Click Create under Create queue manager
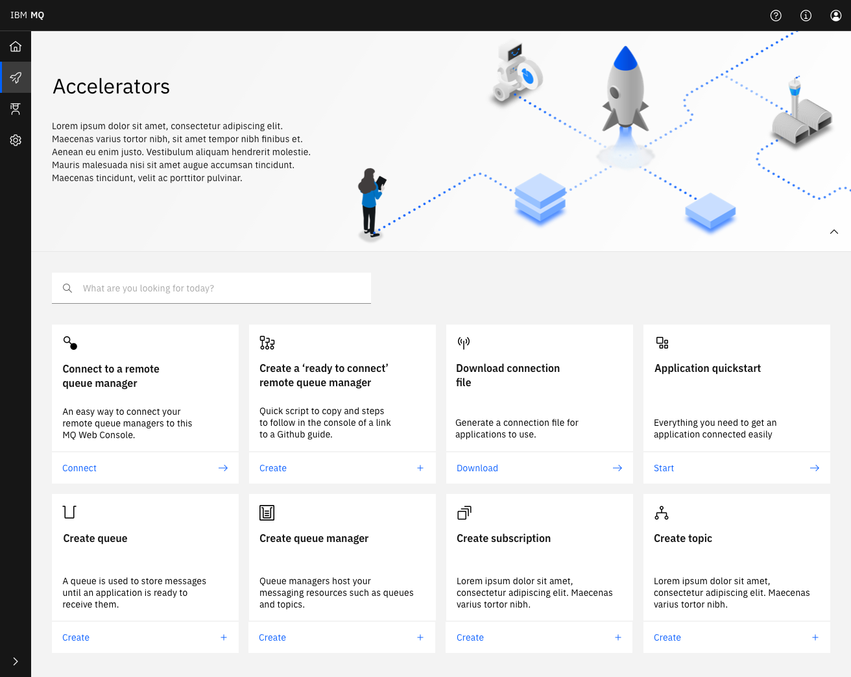This screenshot has height=677, width=851. [x=272, y=637]
